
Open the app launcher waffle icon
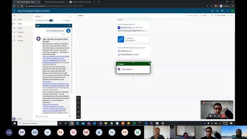14,11
